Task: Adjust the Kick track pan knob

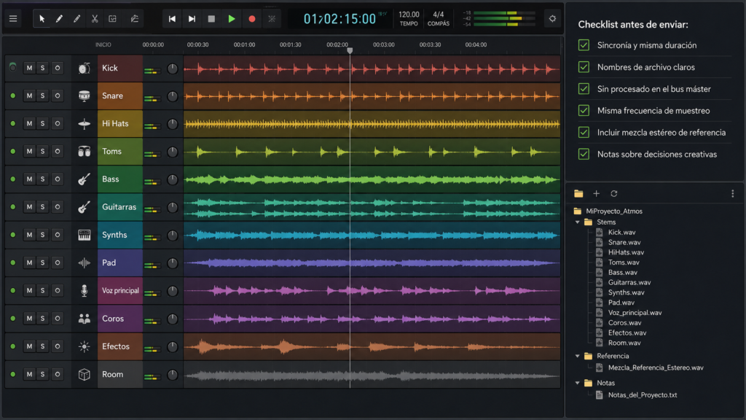Action: 172,69
